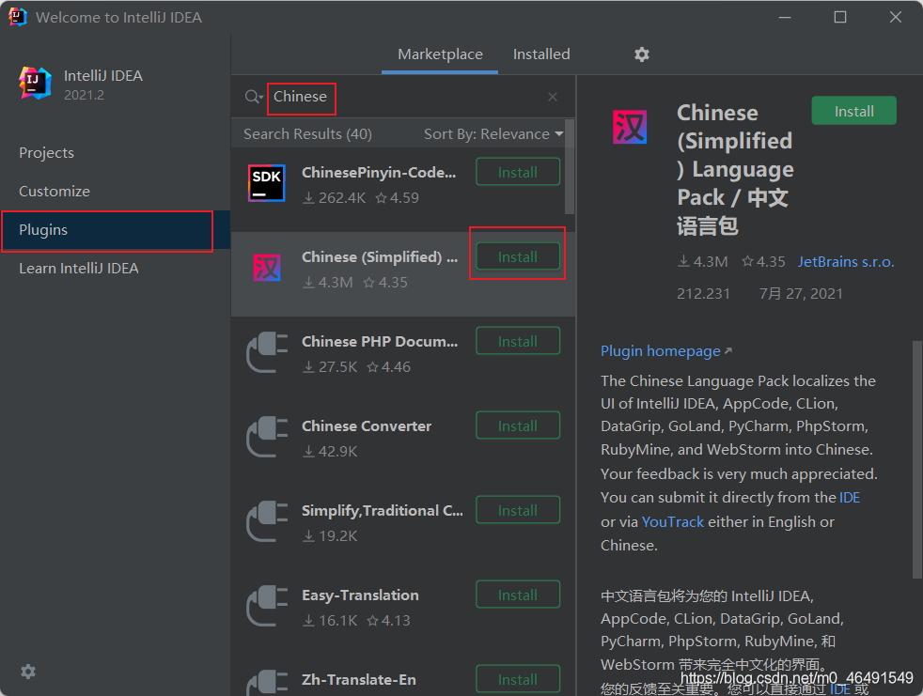Click the description pane scrollbar

(x=917, y=459)
